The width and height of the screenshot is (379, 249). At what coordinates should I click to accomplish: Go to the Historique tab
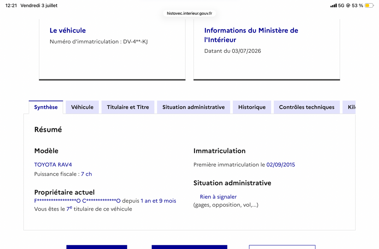click(252, 107)
